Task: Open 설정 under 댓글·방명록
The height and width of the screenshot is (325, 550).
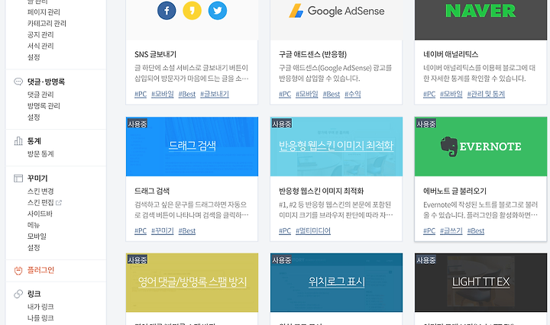Action: pos(34,117)
